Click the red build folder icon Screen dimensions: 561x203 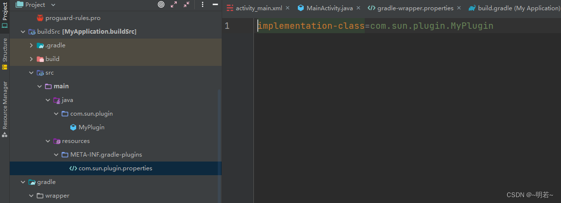tap(40, 59)
